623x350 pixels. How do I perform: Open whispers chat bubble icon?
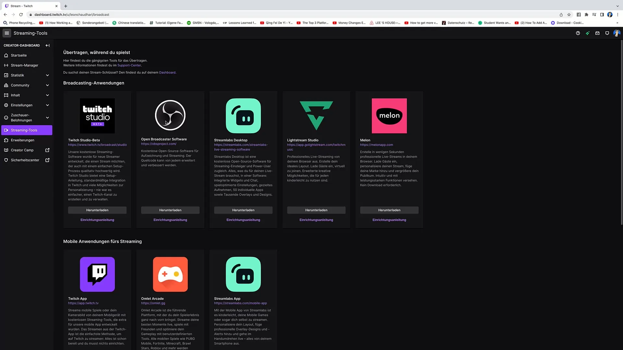tap(607, 33)
